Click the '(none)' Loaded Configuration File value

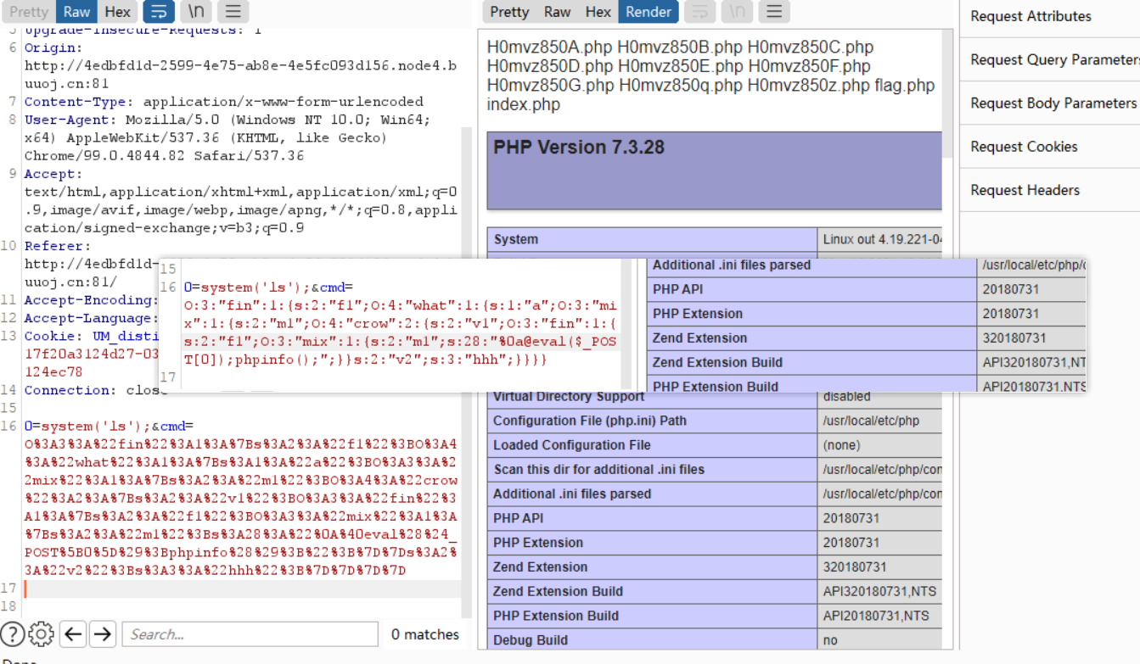(841, 445)
